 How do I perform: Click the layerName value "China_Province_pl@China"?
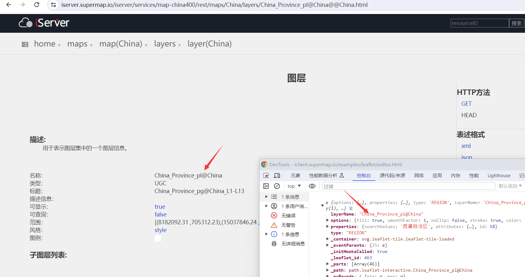click(x=391, y=214)
